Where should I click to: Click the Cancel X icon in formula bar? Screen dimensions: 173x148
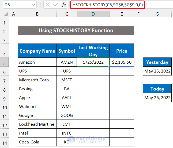48,5
